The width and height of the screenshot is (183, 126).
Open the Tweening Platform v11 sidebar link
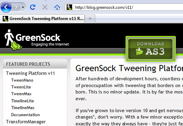point(30,73)
